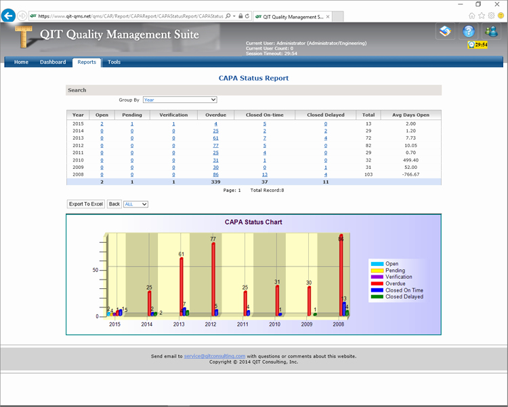Viewport: 508px width, 407px height.
Task: Click the Back button
Action: [114, 203]
